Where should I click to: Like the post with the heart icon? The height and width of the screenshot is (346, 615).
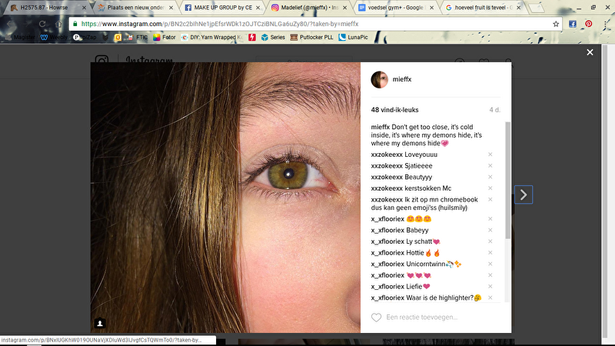[376, 317]
